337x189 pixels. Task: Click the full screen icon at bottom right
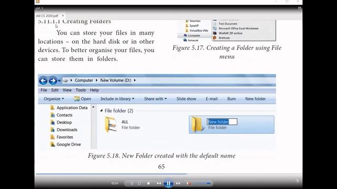[x=297, y=181]
